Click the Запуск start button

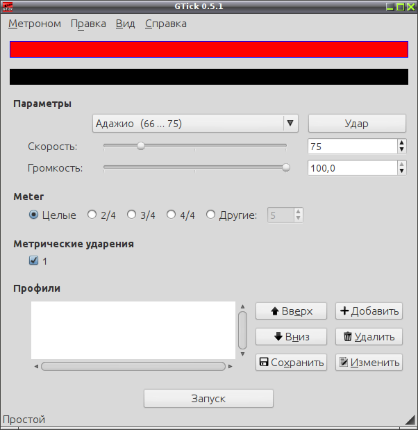pos(208,399)
